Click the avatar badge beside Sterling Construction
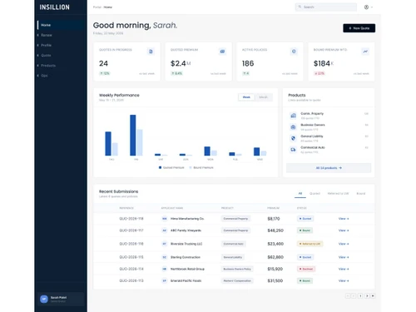Viewport: 416px width, 312px height. tap(165, 257)
